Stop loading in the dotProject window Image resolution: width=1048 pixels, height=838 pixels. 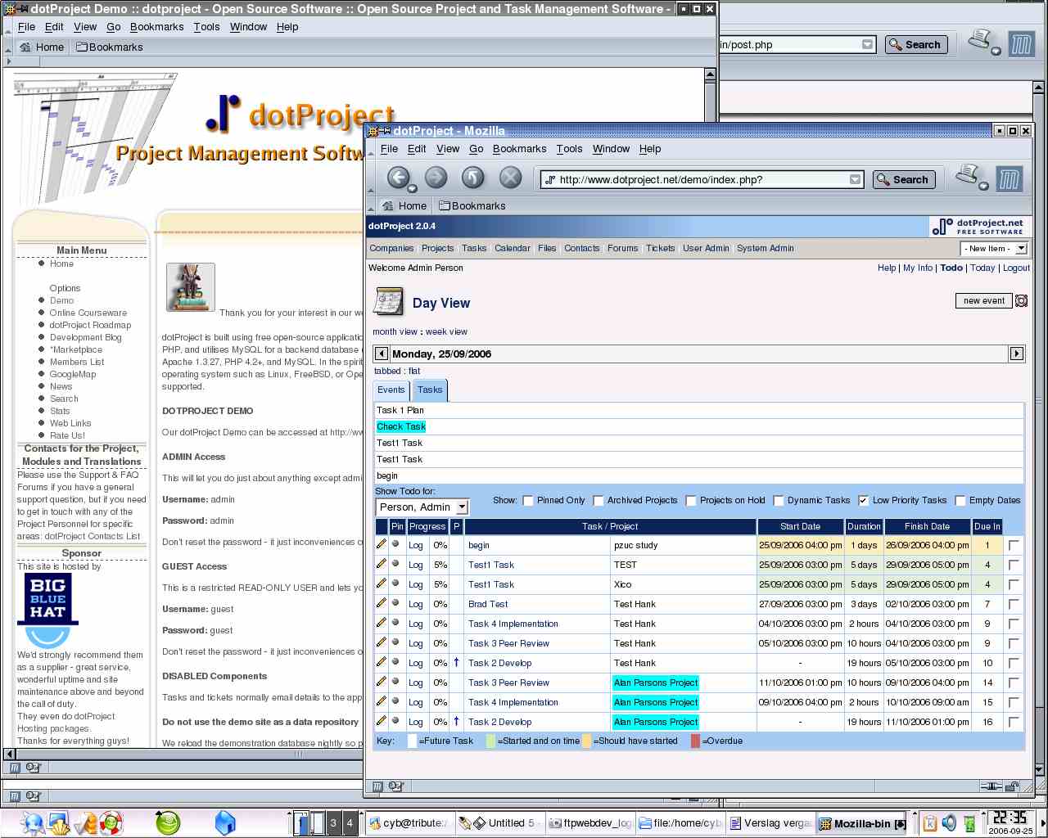click(x=510, y=178)
